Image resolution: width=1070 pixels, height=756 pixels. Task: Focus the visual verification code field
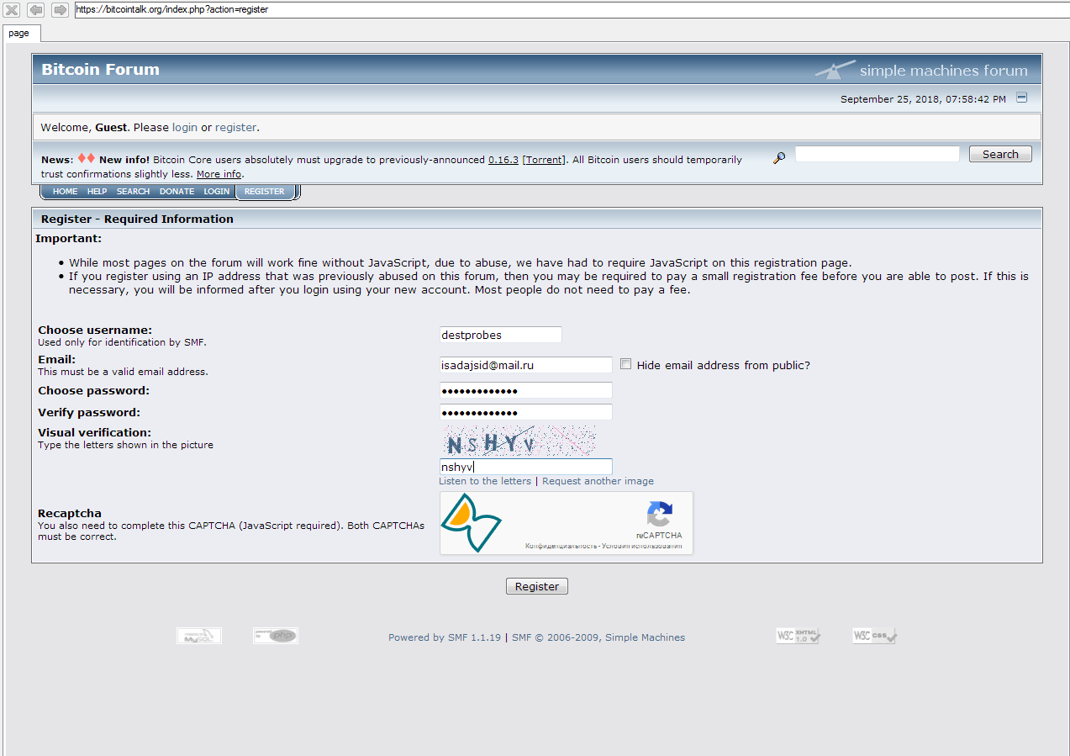526,467
